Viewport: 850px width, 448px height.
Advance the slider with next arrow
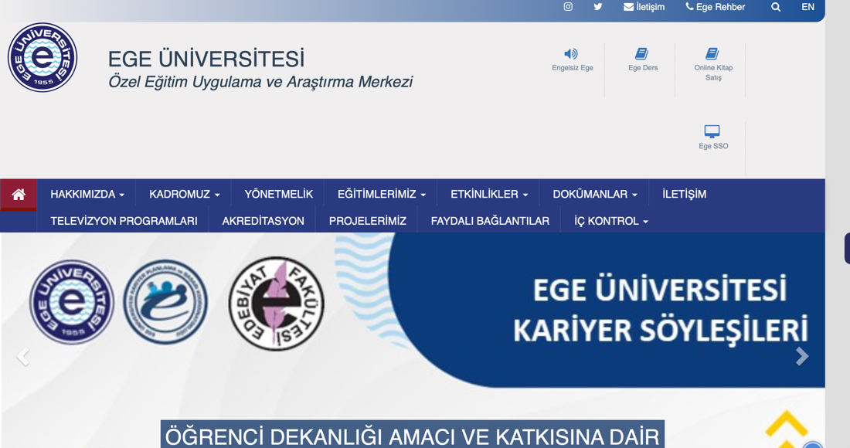[x=802, y=356]
